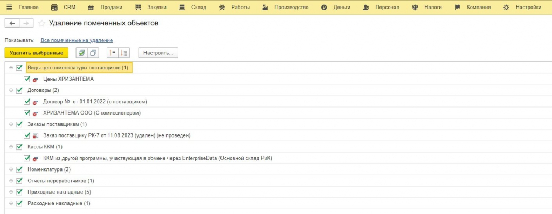
Task: Open the Главное menu section
Action: tap(29, 8)
